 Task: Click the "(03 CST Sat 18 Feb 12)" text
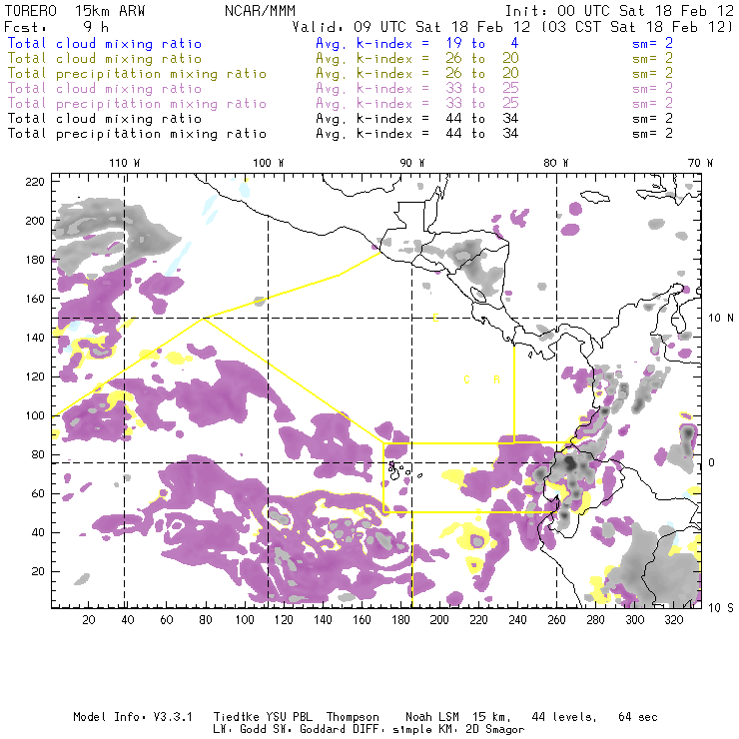click(x=636, y=27)
